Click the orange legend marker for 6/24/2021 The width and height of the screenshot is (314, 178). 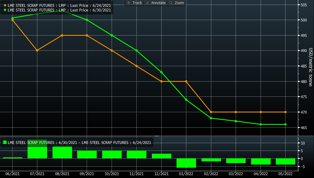[5, 5]
